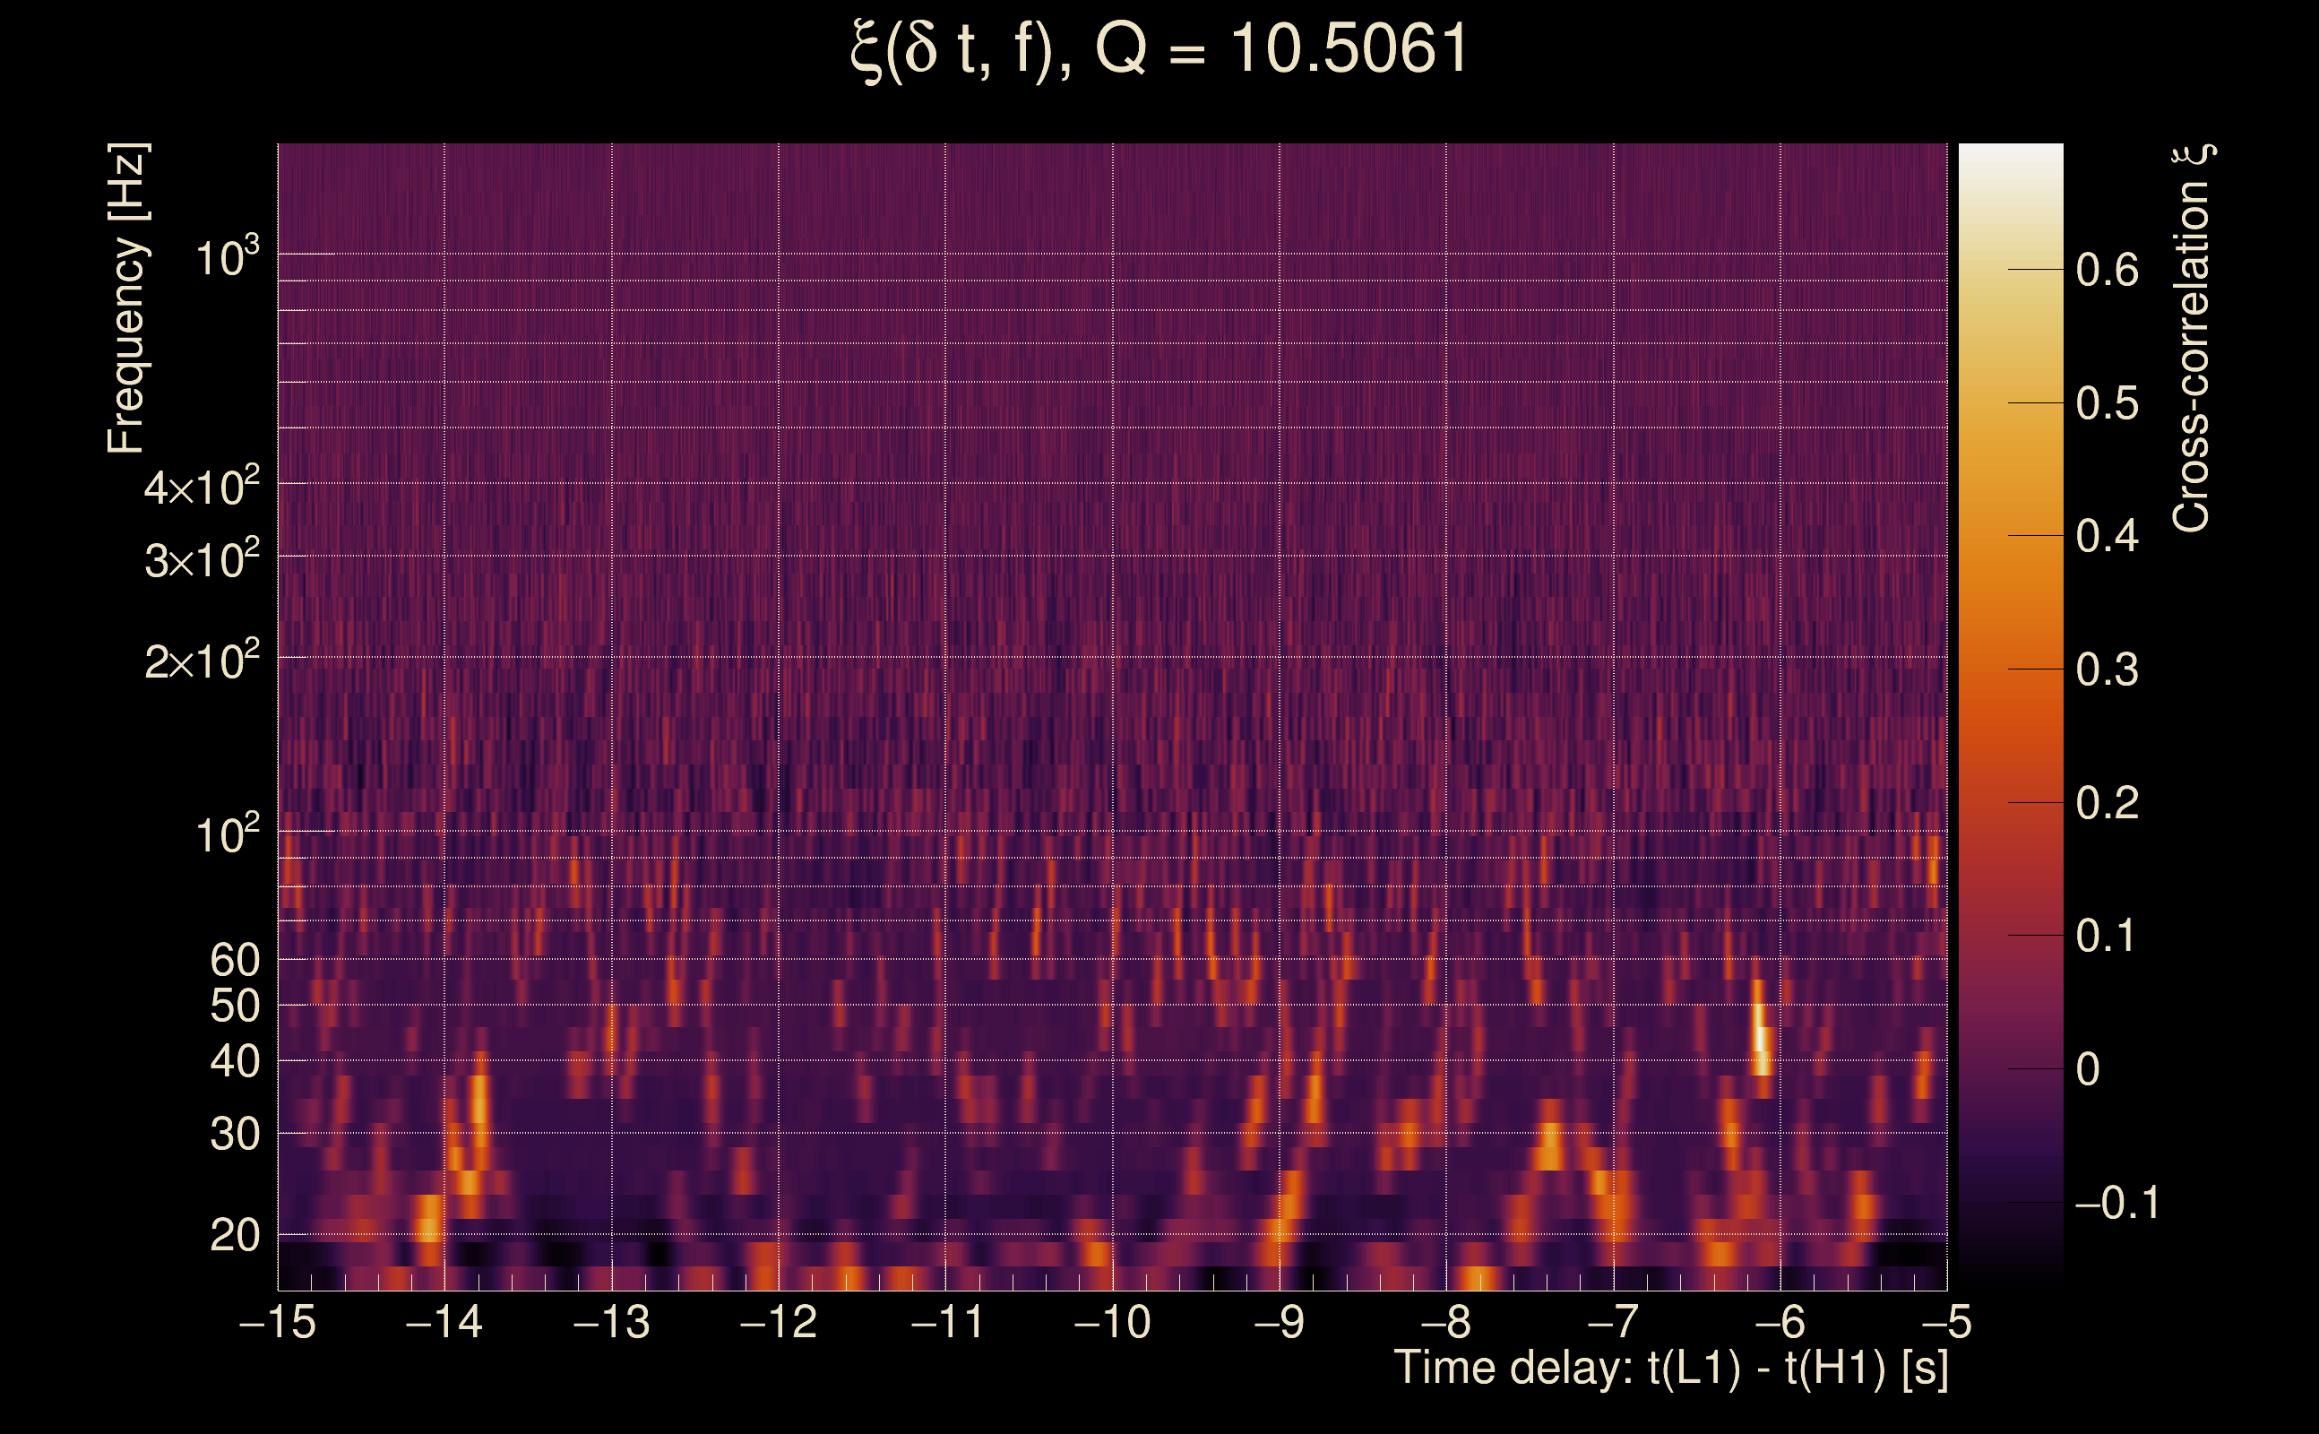
Task: Click the plot title with Q = 10.5061
Action: [x=1159, y=50]
